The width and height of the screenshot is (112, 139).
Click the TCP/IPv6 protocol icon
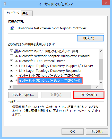[x=16, y=76]
